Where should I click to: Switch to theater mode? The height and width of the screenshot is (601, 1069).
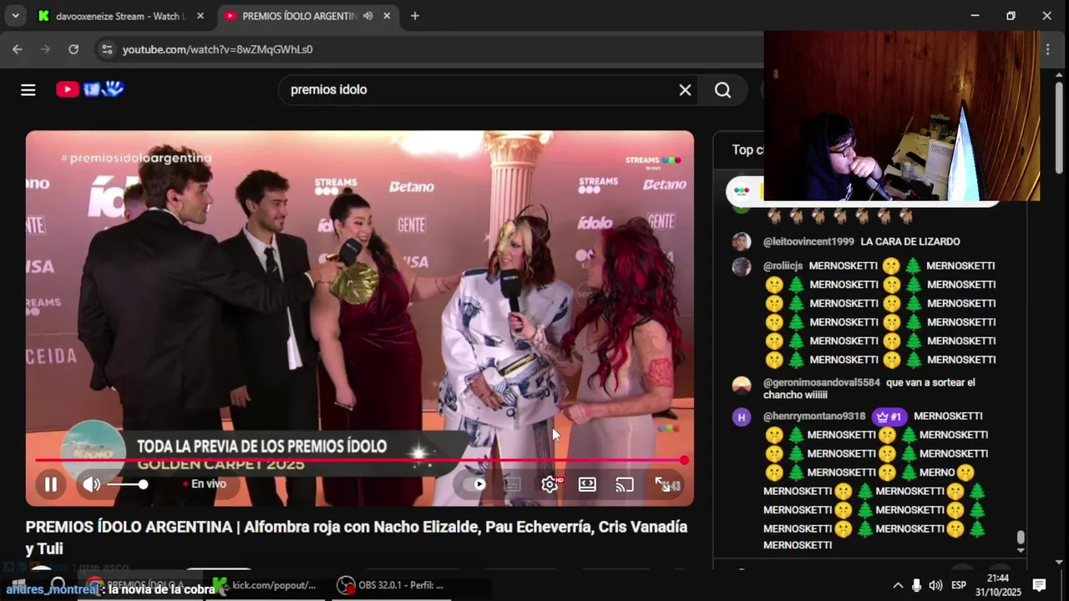click(587, 484)
